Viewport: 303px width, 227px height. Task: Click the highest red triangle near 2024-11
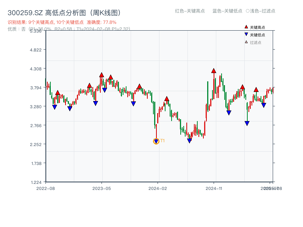[x=214, y=71]
